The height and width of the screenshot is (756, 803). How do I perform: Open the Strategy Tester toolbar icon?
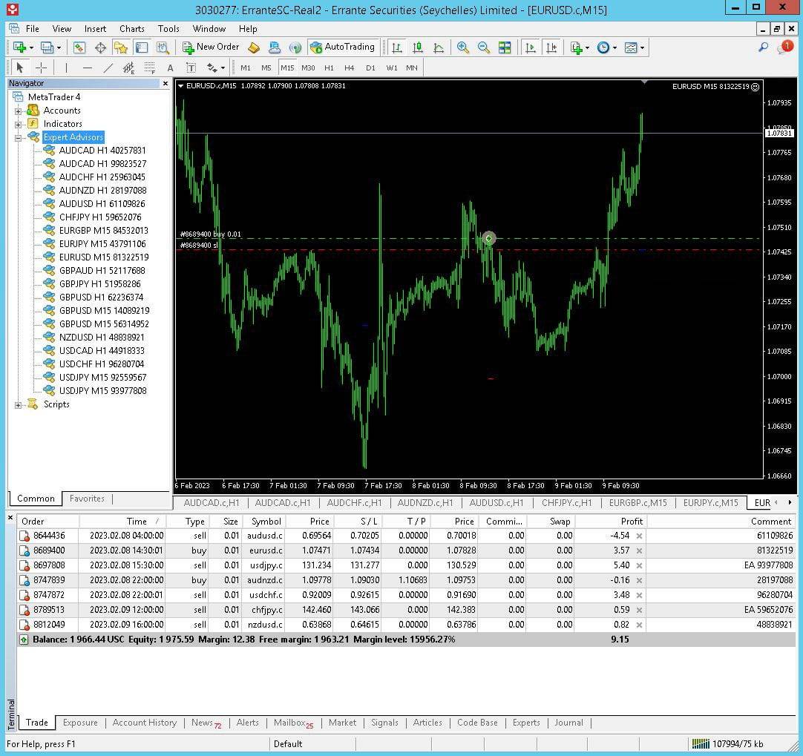[x=163, y=47]
